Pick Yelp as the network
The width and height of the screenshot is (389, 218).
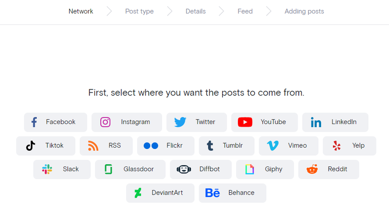[349, 146]
